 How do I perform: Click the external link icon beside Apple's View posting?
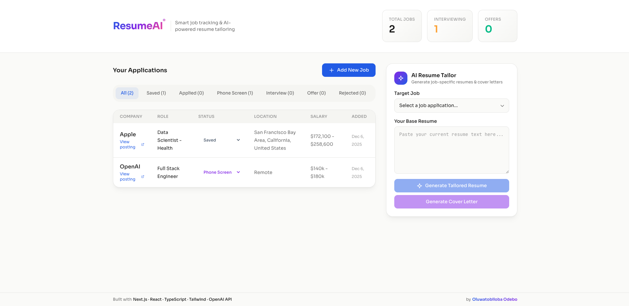click(x=142, y=144)
